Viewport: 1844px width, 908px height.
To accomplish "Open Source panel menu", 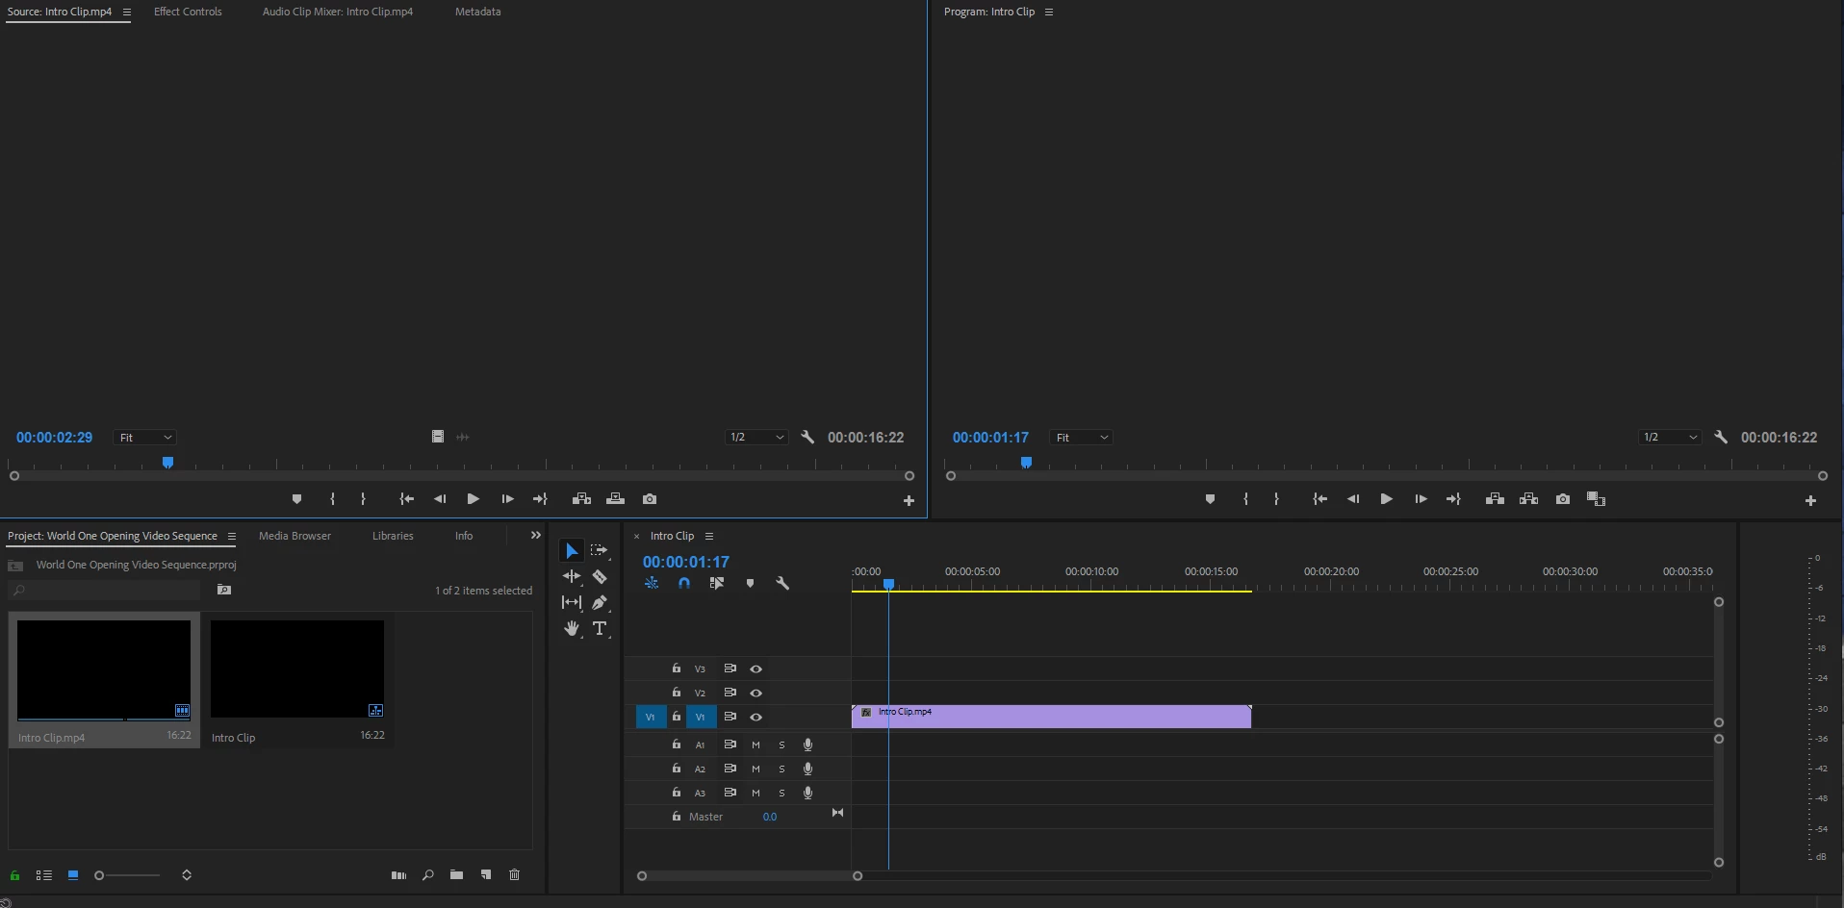I will click(126, 13).
